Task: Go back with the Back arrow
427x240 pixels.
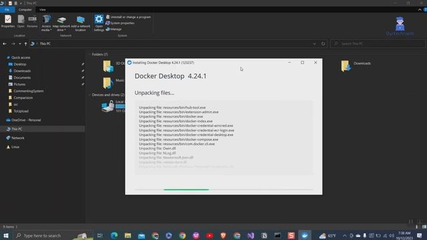Action: pos(5,44)
